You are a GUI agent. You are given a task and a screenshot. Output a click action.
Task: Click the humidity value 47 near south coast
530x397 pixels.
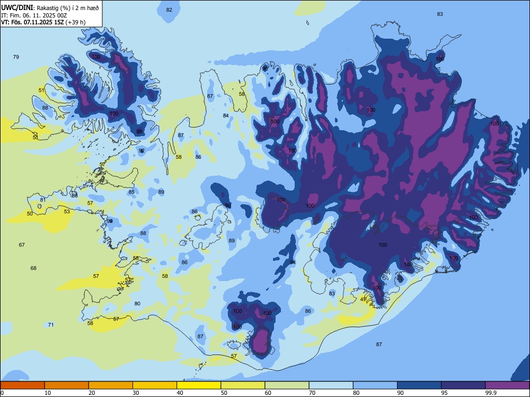[x=363, y=300]
